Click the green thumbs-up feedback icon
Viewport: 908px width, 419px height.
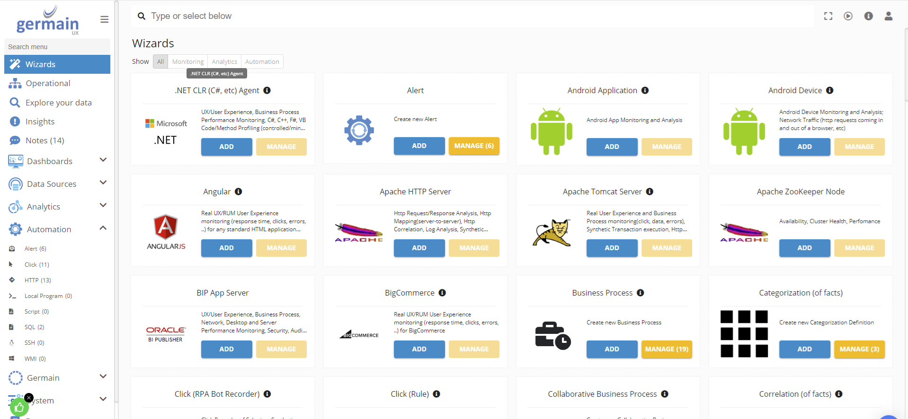click(19, 407)
